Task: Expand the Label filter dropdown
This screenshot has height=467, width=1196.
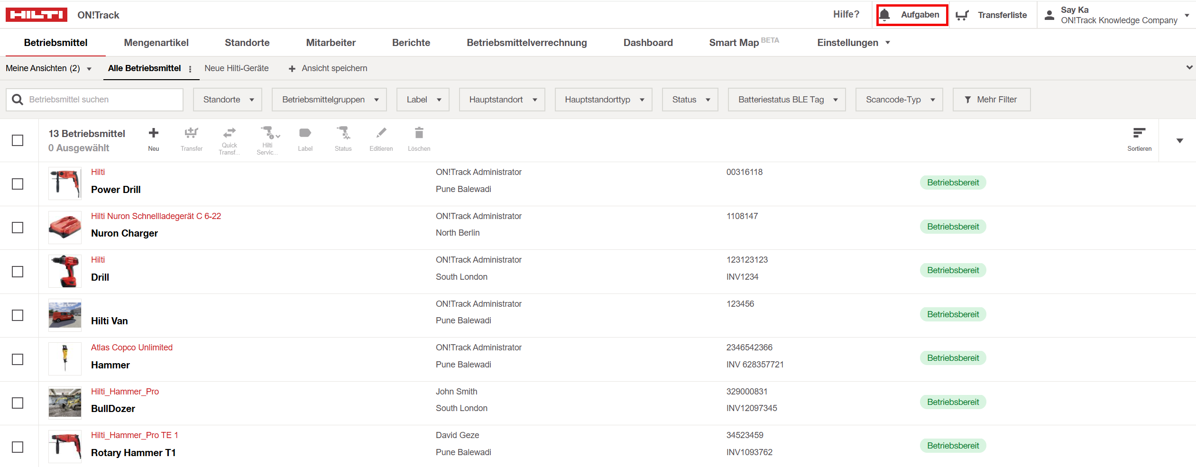Action: point(423,100)
